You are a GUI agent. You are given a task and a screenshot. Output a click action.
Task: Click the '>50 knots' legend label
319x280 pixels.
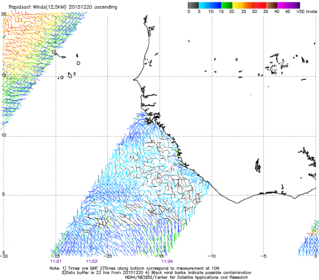(x=306, y=12)
